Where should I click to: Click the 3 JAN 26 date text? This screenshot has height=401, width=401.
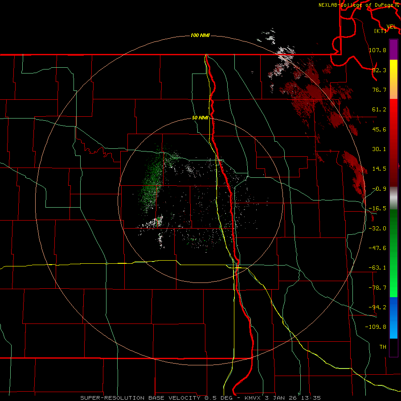[x=280, y=398]
